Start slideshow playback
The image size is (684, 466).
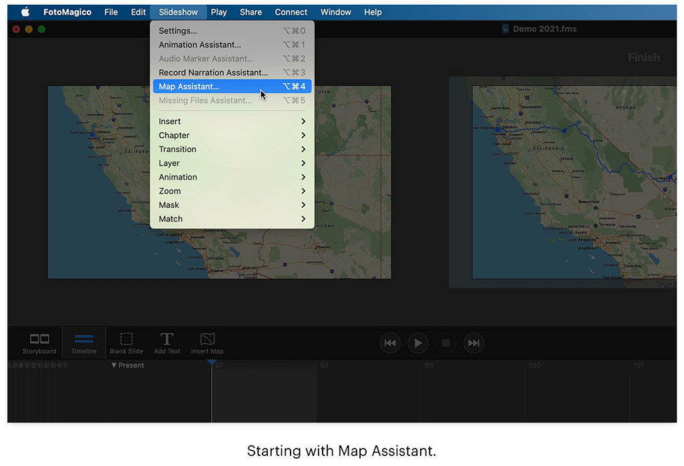tap(418, 344)
